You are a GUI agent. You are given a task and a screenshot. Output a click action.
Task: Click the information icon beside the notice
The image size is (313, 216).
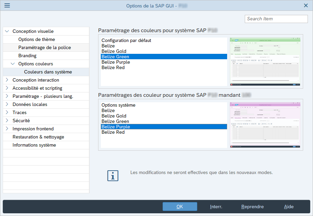(x=113, y=176)
